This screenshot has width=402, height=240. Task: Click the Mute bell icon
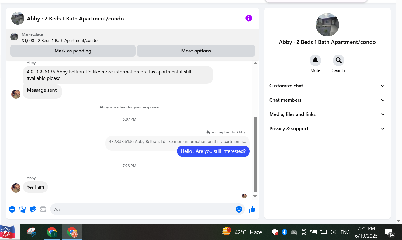coord(315,61)
